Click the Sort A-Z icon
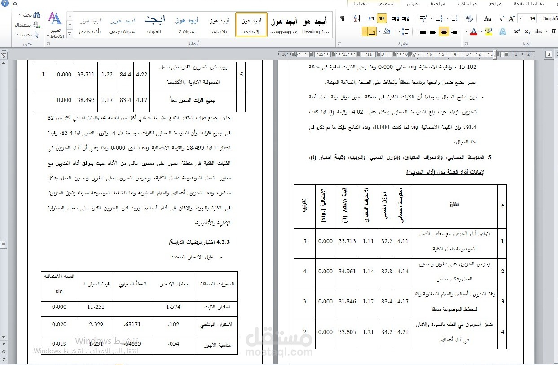This screenshot has width=558, height=365. 357,18
